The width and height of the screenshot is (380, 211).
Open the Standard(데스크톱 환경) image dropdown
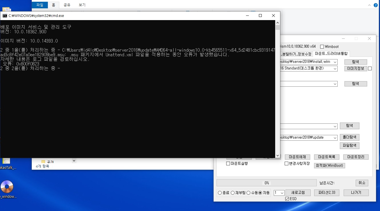[335, 69]
